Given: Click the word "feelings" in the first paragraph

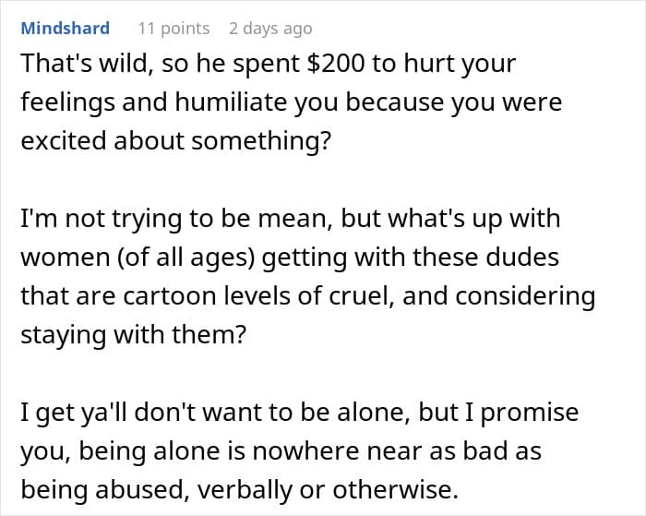Looking at the screenshot, I should click(x=68, y=102).
